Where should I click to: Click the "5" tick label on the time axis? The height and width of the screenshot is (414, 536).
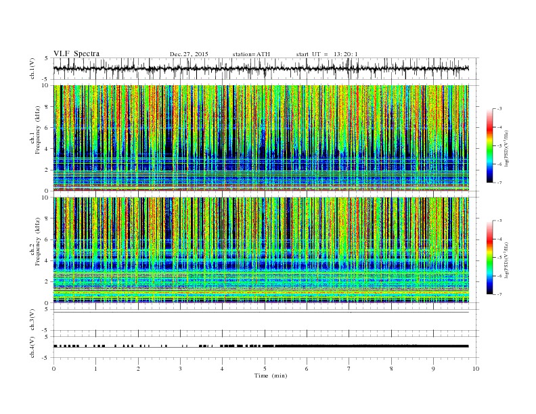click(265, 369)
